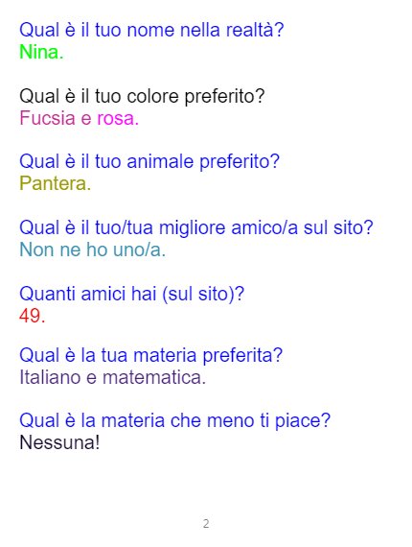Click the word 'piace?' in the last question

pos(303,421)
